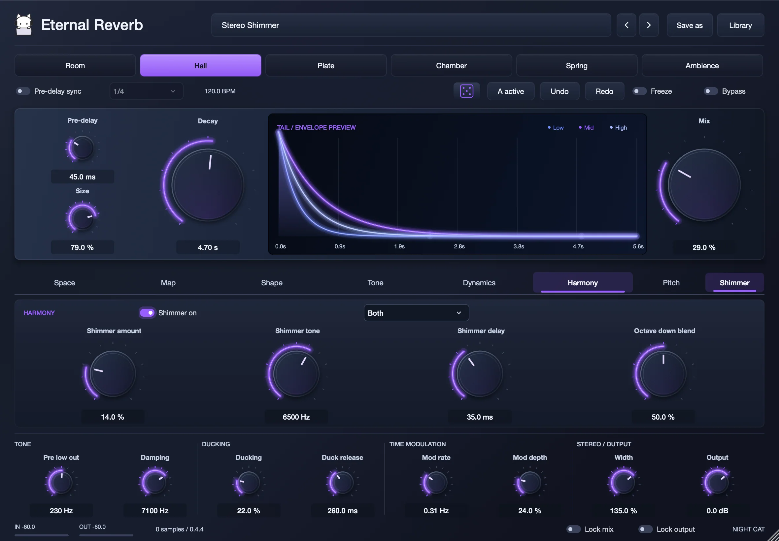
Task: Click the 120.0 BPM tempo value
Action: pos(220,91)
